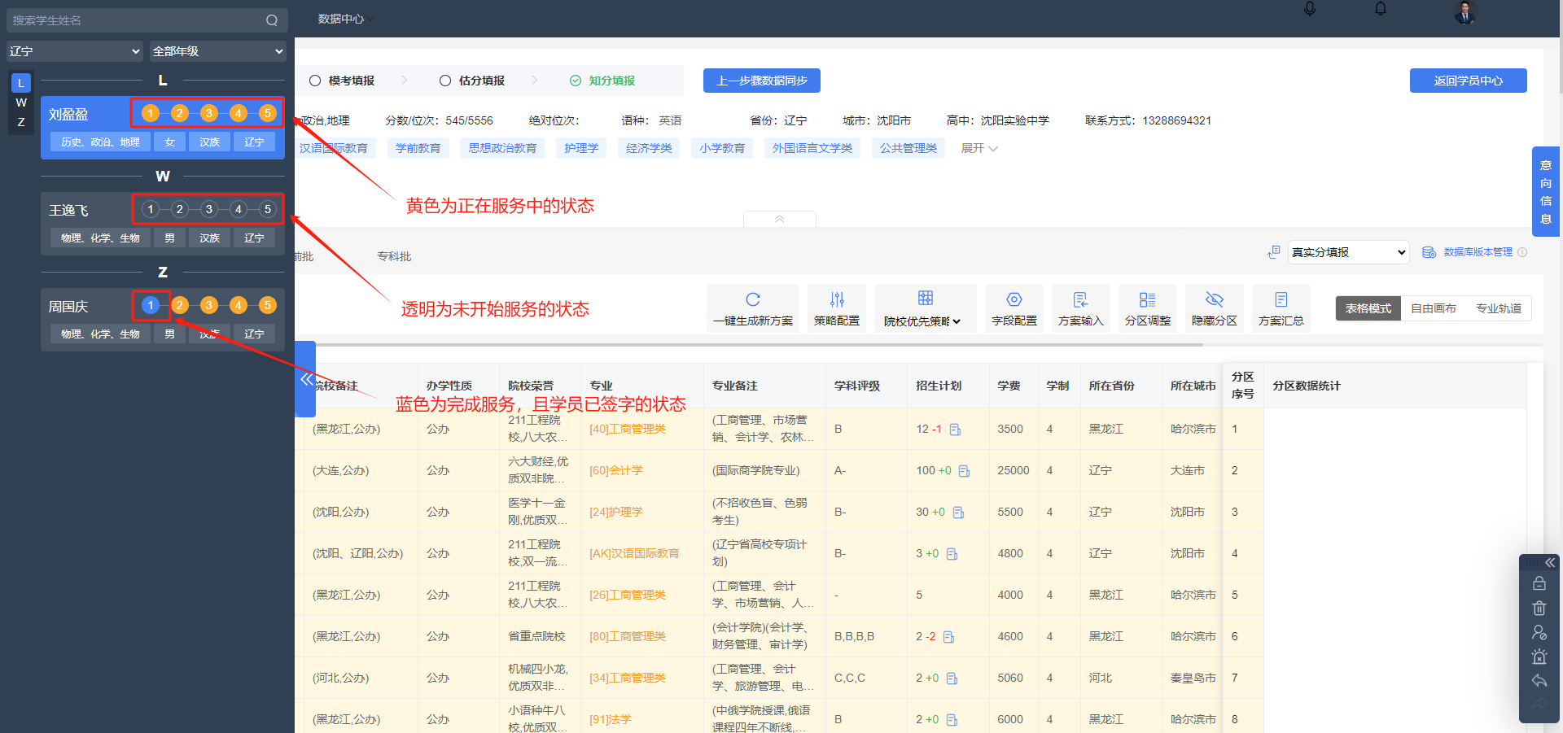
Task: Click the trash icon in side toolbar
Action: (x=1539, y=608)
